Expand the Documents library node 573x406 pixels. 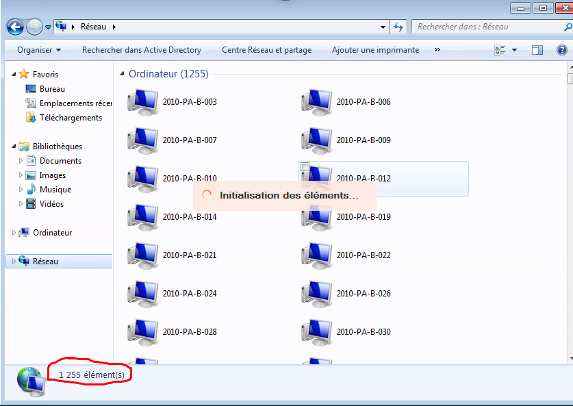(21, 161)
